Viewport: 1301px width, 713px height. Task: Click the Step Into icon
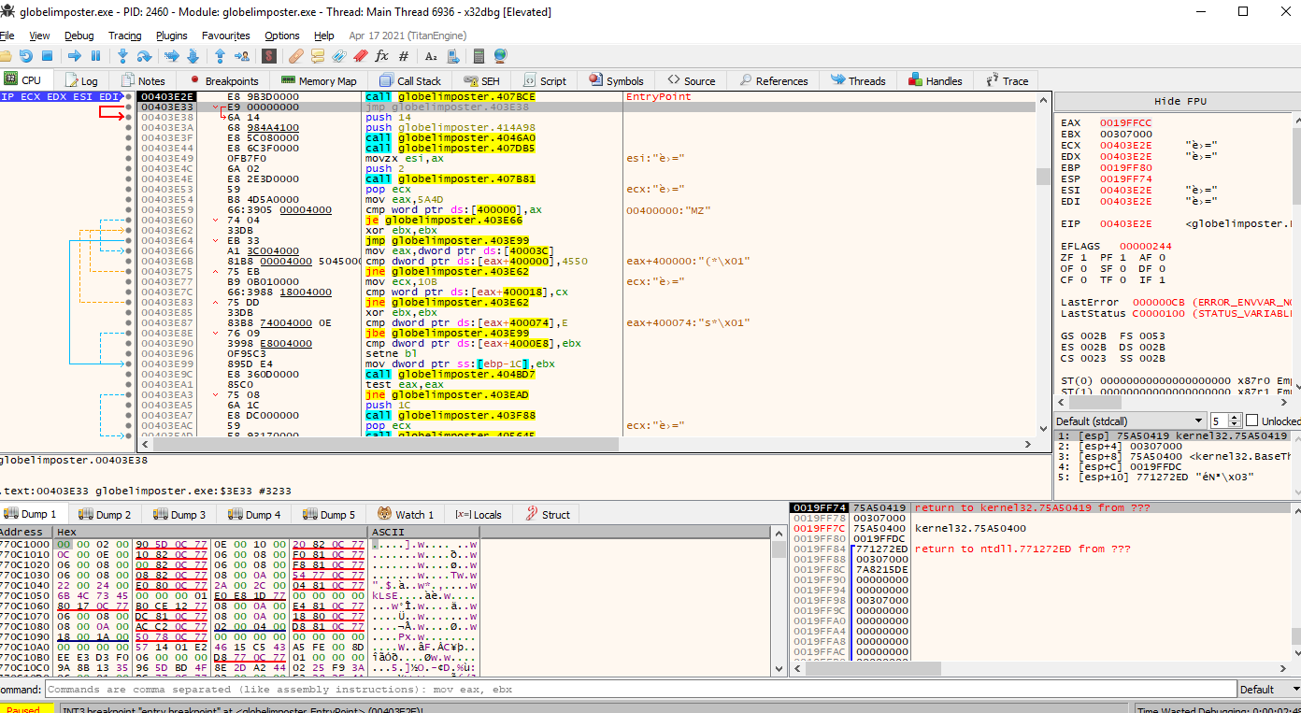[122, 56]
